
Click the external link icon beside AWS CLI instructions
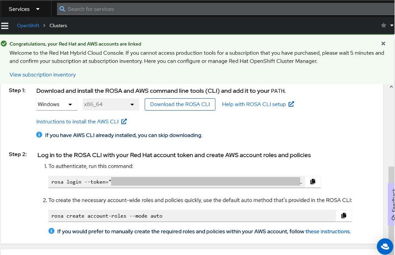click(x=123, y=121)
